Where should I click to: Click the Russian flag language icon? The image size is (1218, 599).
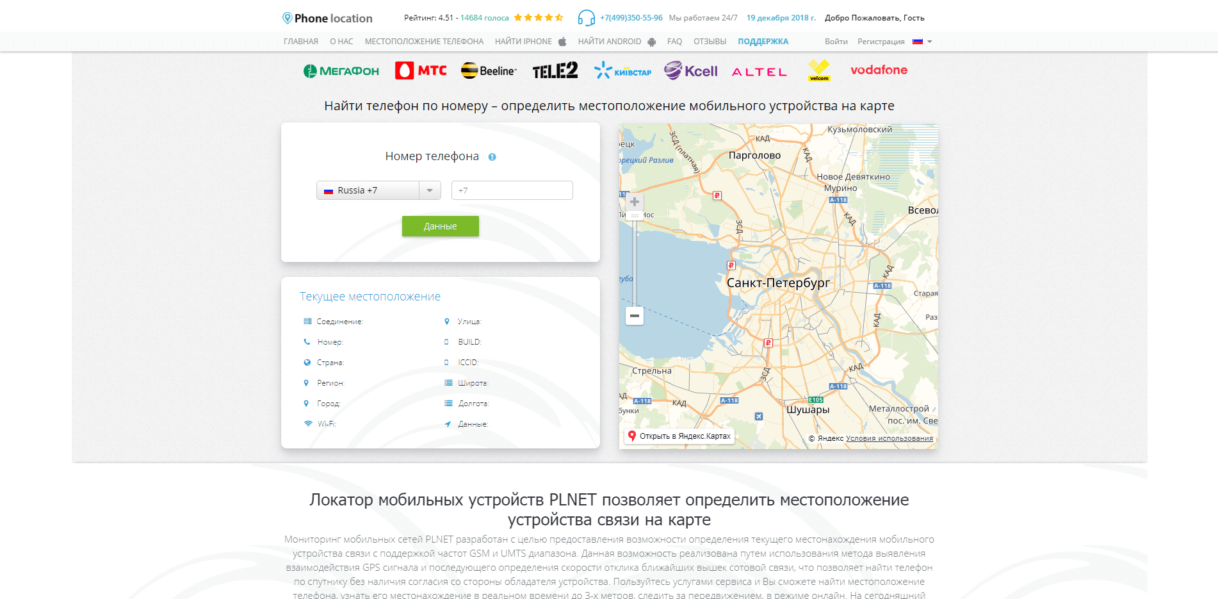(918, 42)
